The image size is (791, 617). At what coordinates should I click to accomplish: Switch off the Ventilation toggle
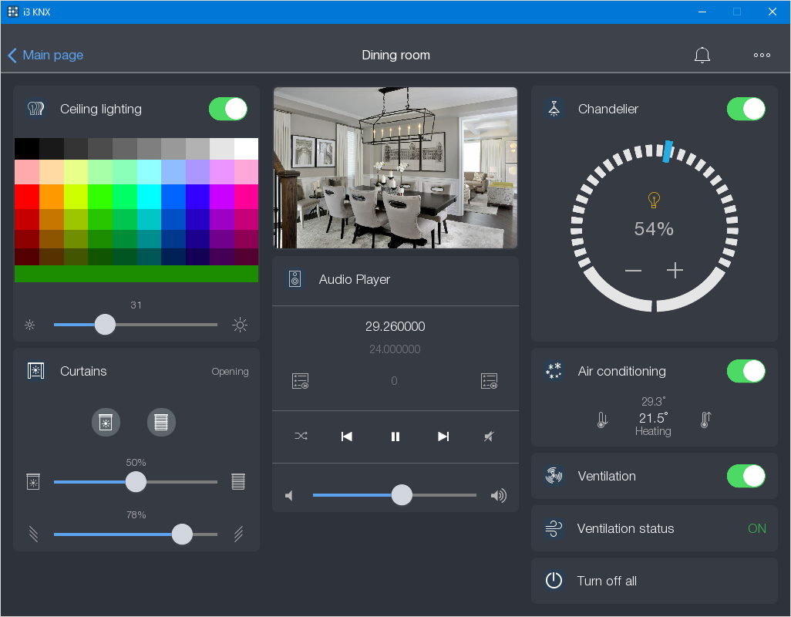tap(746, 476)
